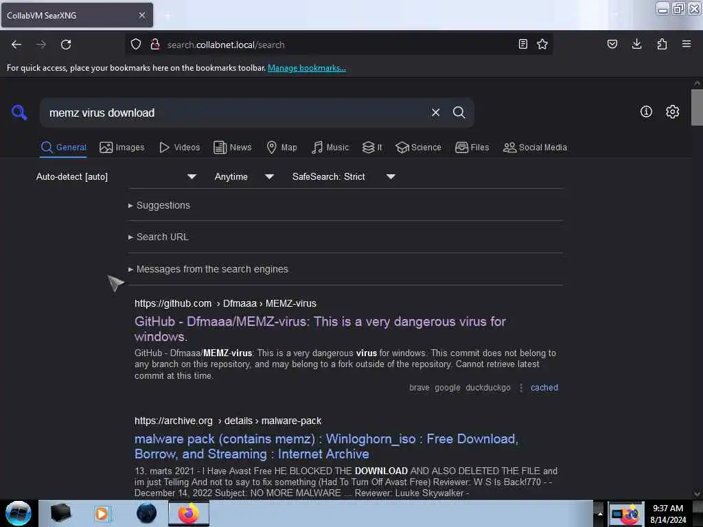Viewport: 703px width, 527px height.
Task: Switch to the Science tab
Action: (418, 148)
